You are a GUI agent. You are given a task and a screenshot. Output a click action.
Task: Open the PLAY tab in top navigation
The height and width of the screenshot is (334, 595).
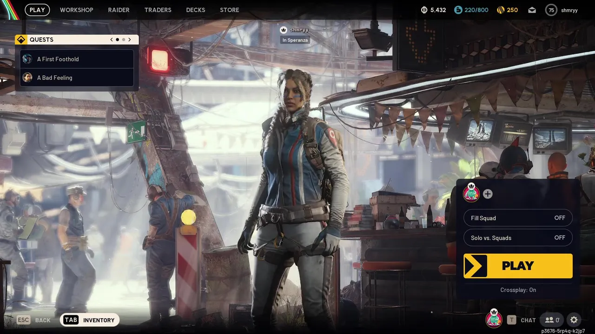(x=37, y=10)
